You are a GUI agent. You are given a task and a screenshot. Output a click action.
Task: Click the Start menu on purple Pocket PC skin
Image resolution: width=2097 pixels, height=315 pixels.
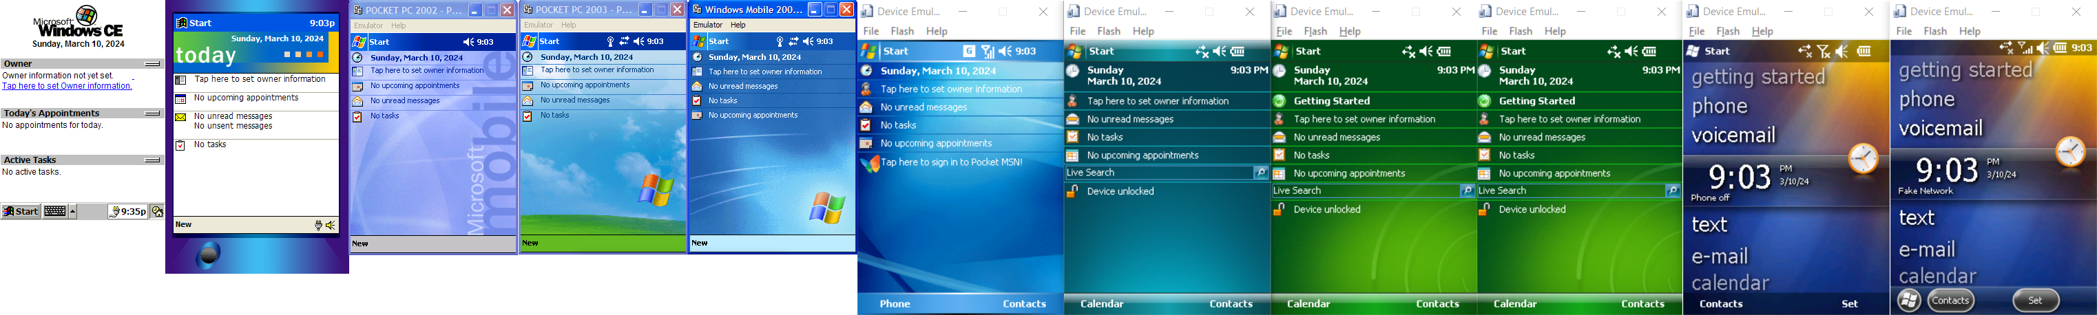pos(195,23)
